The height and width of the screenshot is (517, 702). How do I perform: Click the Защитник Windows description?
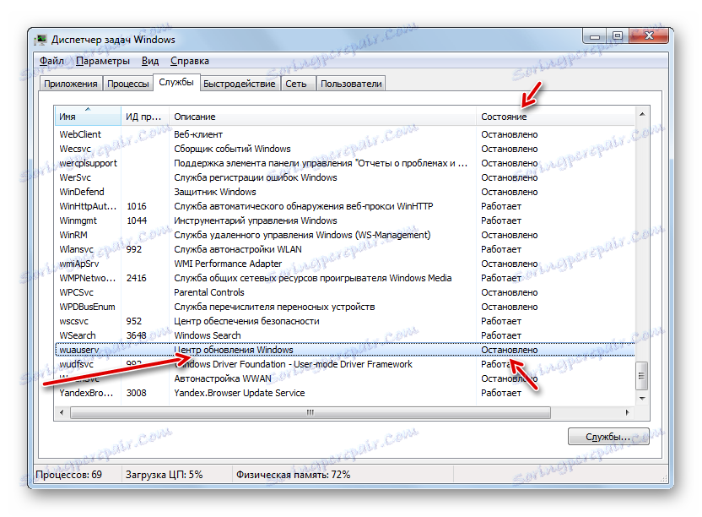click(x=215, y=192)
